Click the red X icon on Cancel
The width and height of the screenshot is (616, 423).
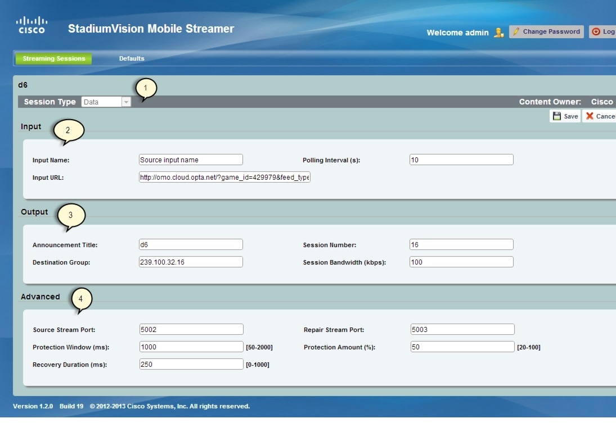pyautogui.click(x=589, y=116)
